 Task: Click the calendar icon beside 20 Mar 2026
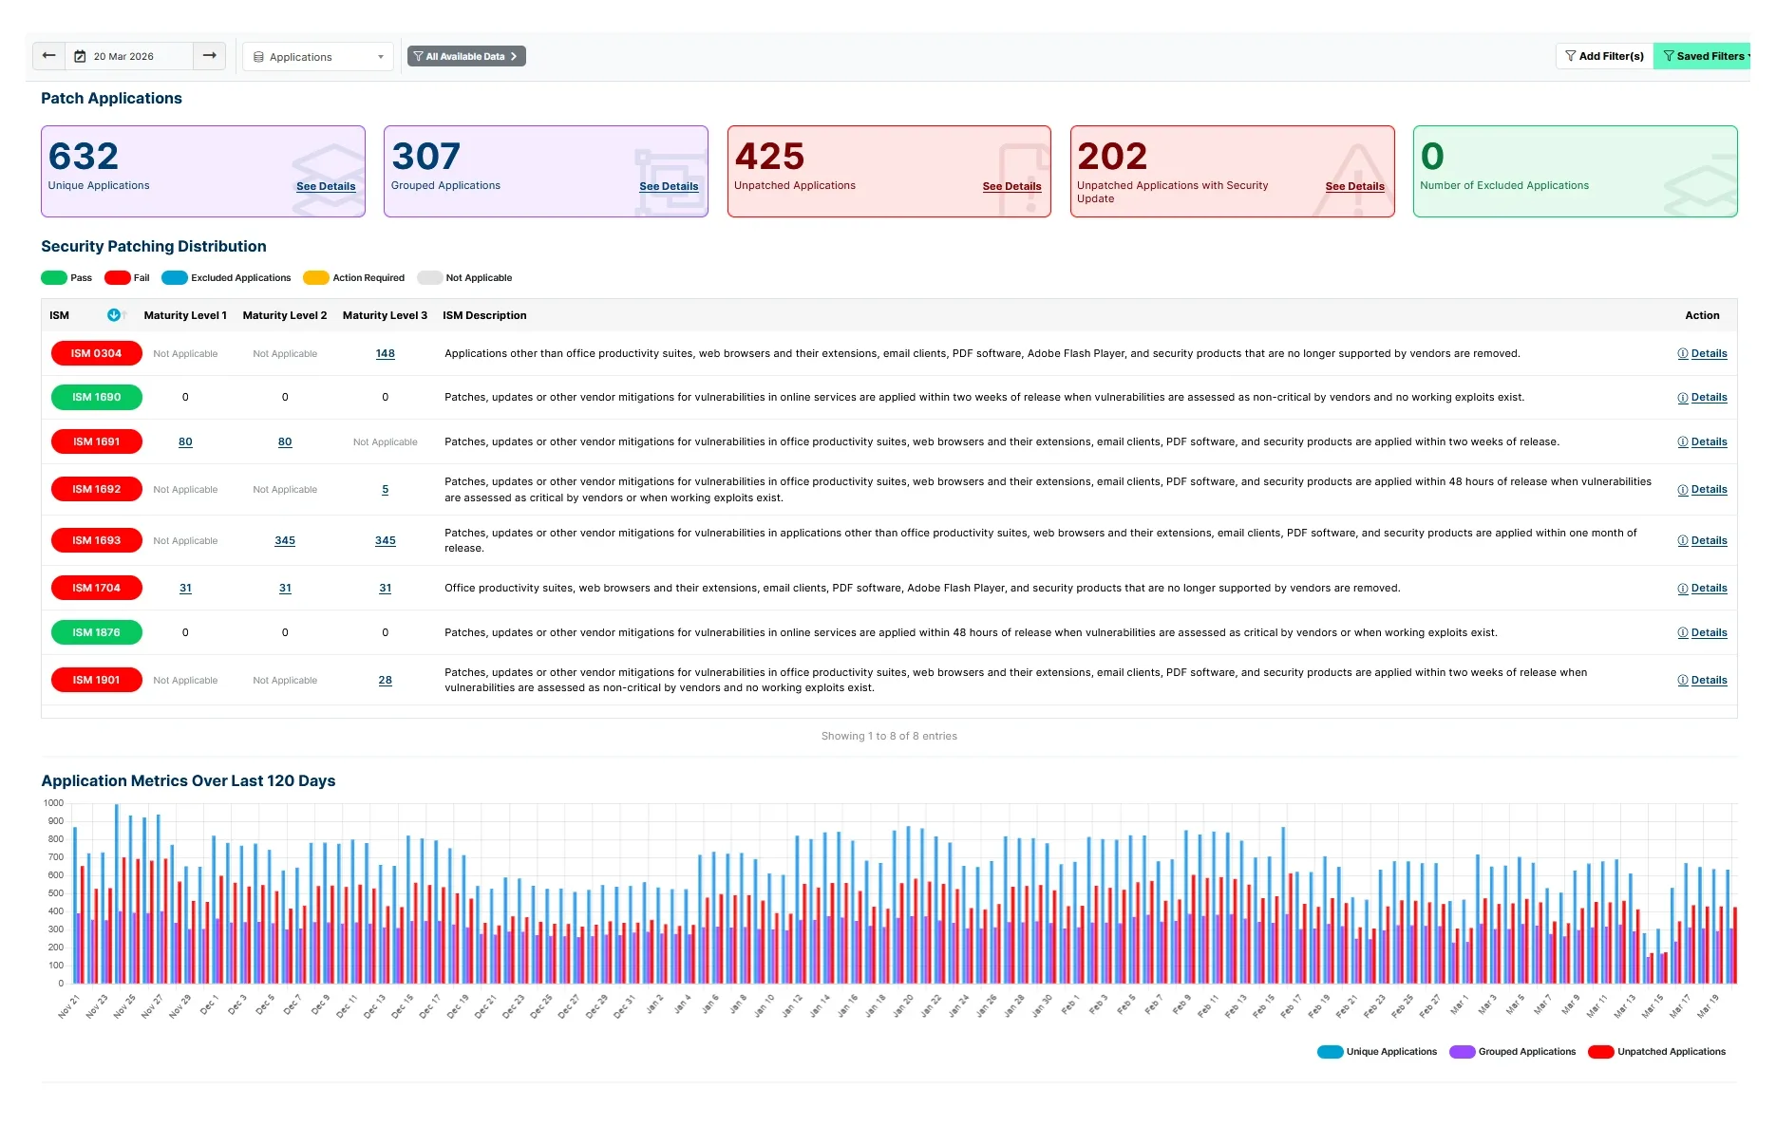click(x=81, y=57)
